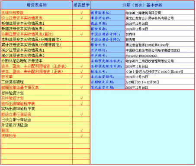Viewport: 196px width, 166px height.
Task: Select the 已设立银行询证函 row
Action: tap(37, 120)
